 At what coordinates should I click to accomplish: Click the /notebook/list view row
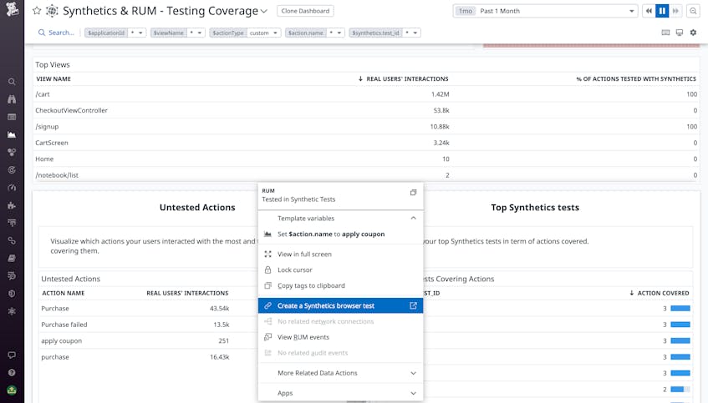point(366,175)
